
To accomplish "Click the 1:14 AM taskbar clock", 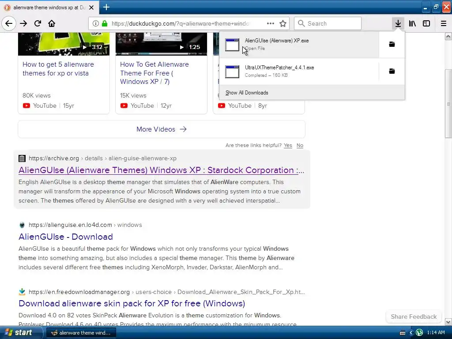I will (x=436, y=333).
